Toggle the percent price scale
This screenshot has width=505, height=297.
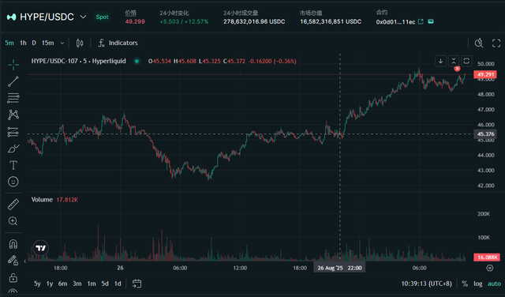465,284
